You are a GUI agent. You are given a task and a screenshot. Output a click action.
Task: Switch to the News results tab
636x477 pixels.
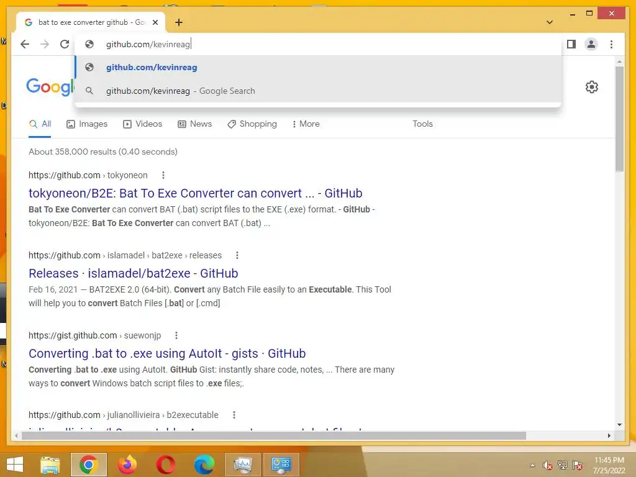pos(194,124)
